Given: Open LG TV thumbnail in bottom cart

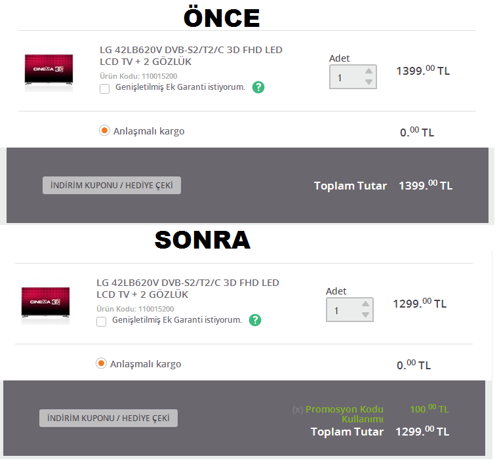Looking at the screenshot, I should pos(45,303).
